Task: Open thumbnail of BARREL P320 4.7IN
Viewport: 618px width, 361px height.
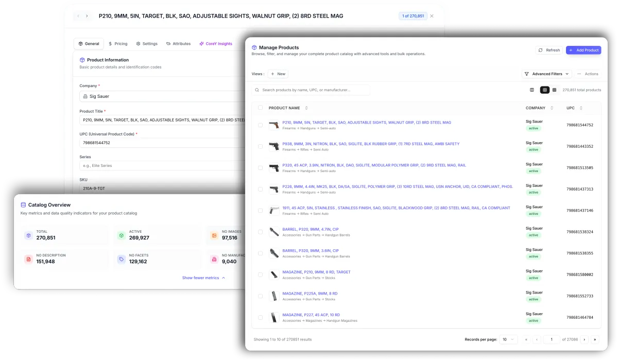Action: [274, 232]
